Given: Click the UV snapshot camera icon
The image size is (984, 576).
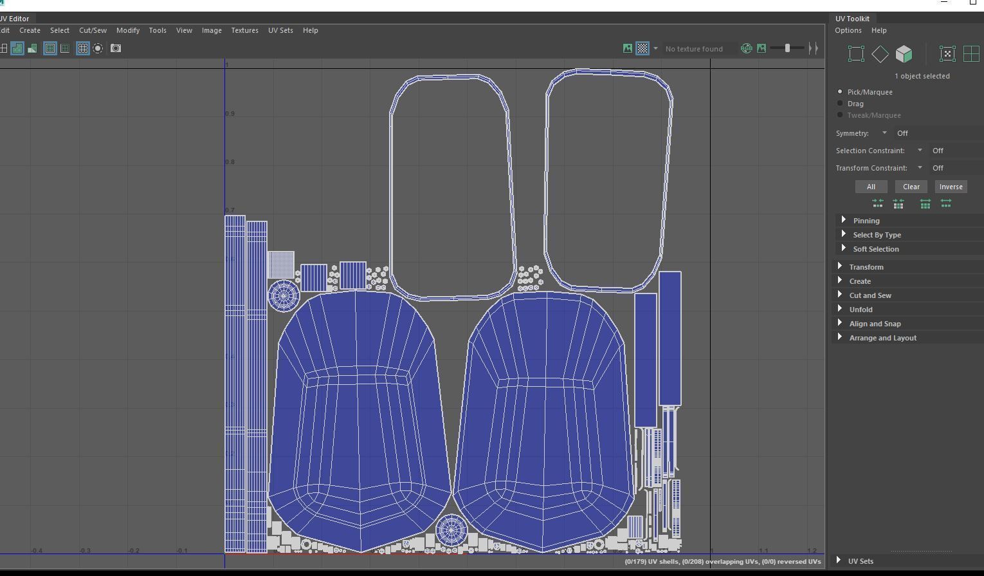Looking at the screenshot, I should 116,48.
